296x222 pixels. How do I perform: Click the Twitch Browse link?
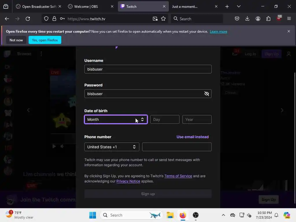click(x=24, y=54)
